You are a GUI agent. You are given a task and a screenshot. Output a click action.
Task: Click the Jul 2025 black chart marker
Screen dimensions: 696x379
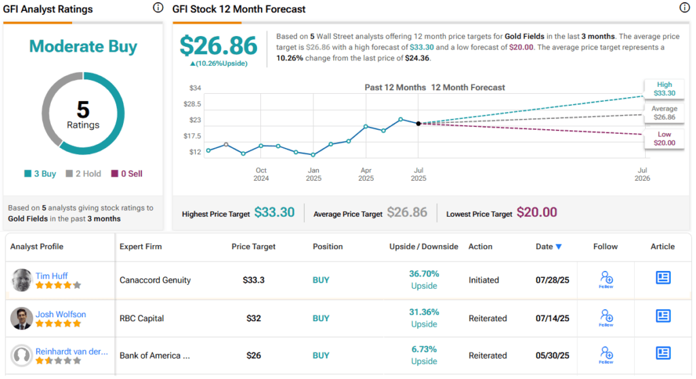[418, 124]
